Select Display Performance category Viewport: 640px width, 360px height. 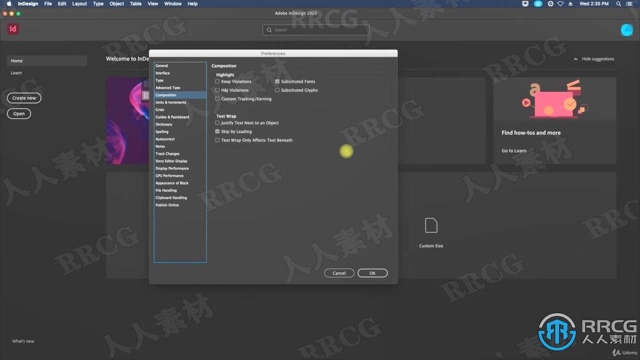pyautogui.click(x=180, y=168)
